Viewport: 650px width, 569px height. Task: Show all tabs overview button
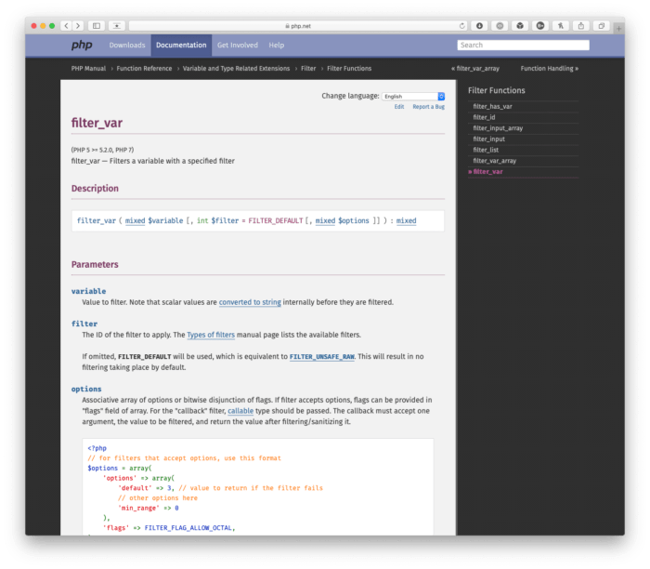(601, 26)
